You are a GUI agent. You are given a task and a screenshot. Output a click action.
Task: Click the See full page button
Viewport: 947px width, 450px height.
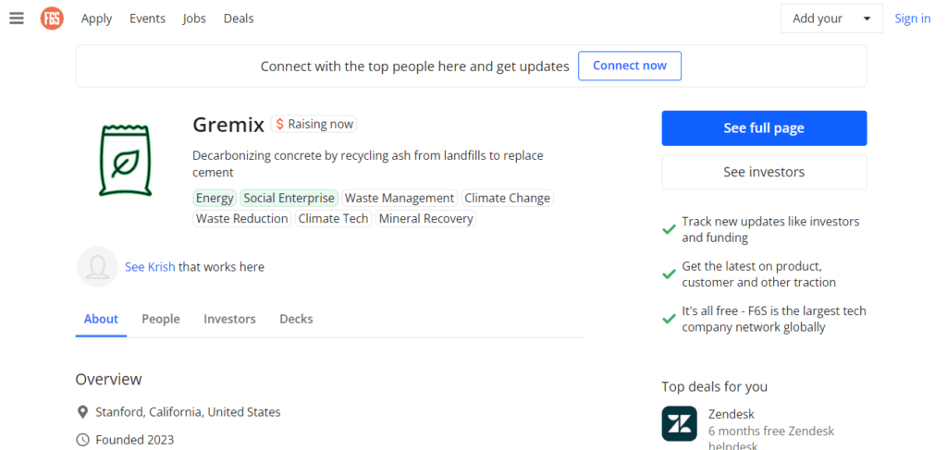coord(764,128)
